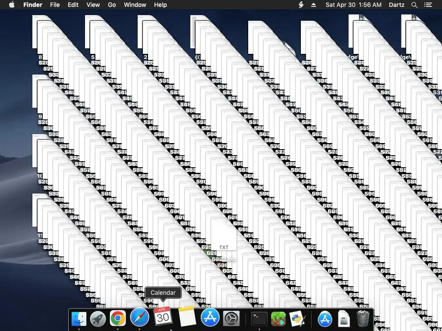Select the floating TXT file icon
The image size is (442, 331).
224,234
